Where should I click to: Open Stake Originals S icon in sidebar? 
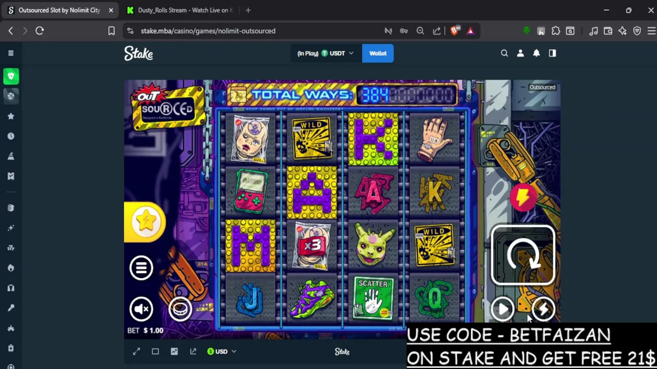coord(11,208)
